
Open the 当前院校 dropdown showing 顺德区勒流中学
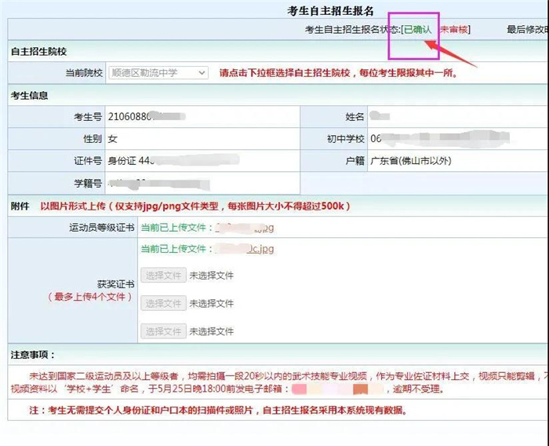point(158,73)
